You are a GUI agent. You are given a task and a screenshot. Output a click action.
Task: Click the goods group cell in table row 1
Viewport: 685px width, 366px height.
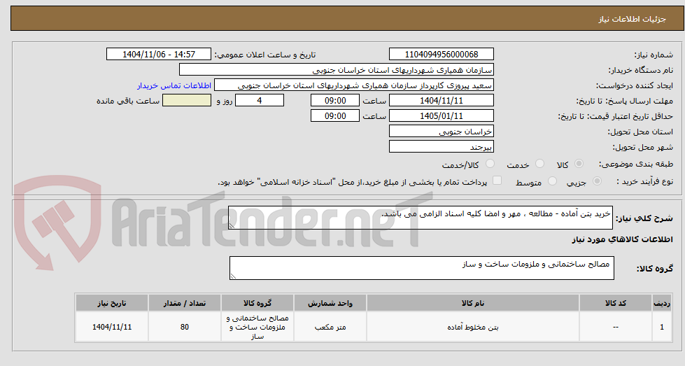[x=257, y=327]
